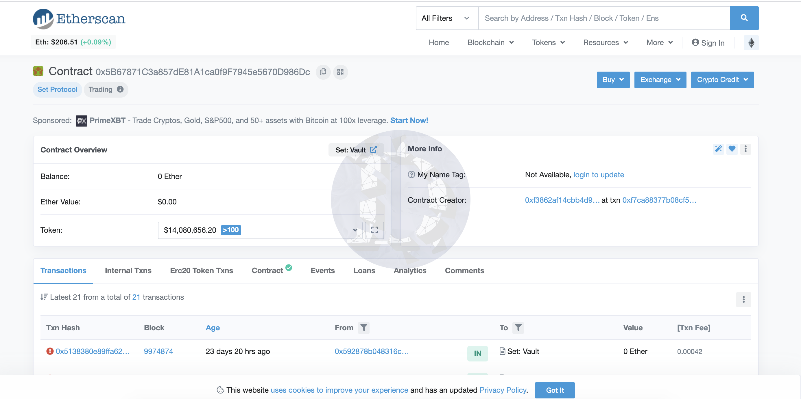Click the Set: Vault name tag badge

point(356,150)
